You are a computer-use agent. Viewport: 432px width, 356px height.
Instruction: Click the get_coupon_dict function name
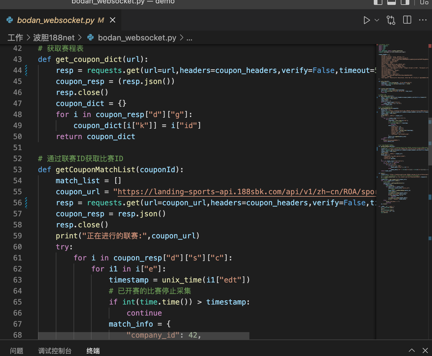[x=89, y=59]
